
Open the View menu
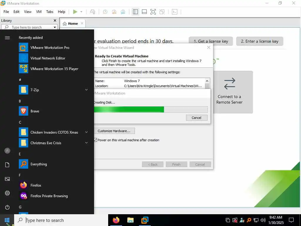coord(28,12)
